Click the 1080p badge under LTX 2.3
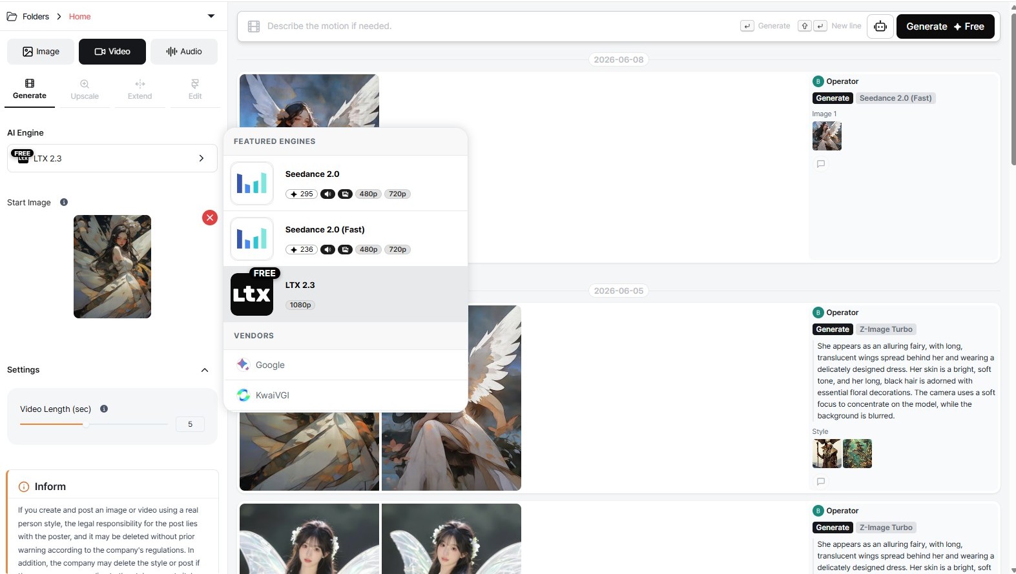Viewport: 1016px width, 574px height. [300, 305]
